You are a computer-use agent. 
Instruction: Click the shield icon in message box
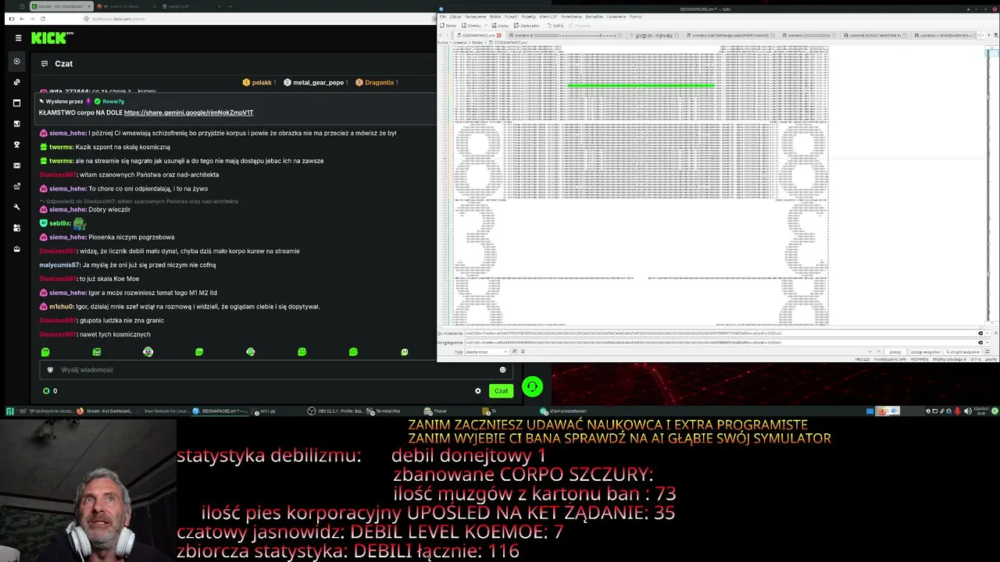click(x=51, y=370)
